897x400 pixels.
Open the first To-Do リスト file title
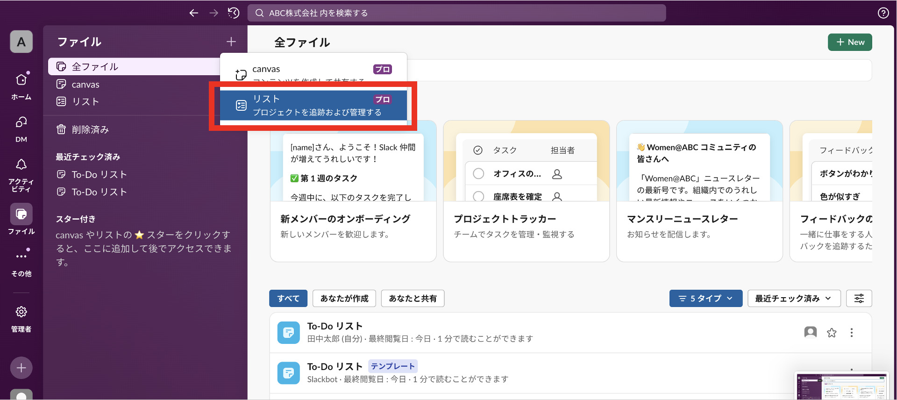click(335, 326)
